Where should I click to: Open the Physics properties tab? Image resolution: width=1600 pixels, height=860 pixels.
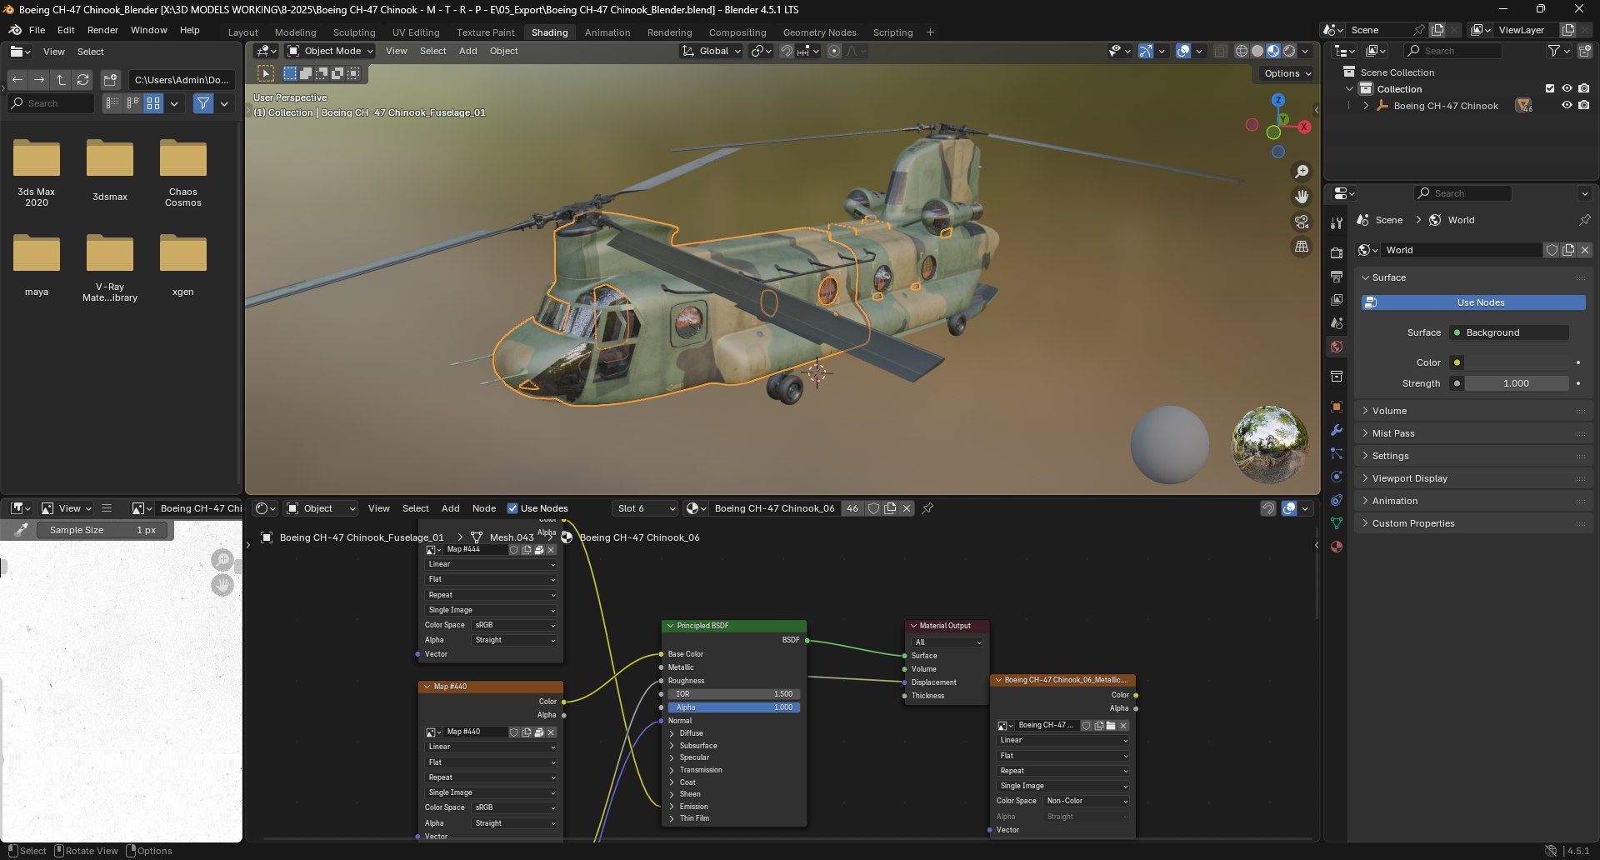tap(1337, 477)
